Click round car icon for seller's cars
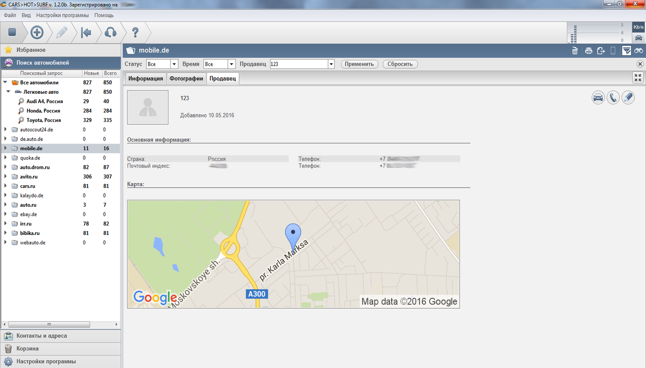The width and height of the screenshot is (646, 368). click(598, 98)
